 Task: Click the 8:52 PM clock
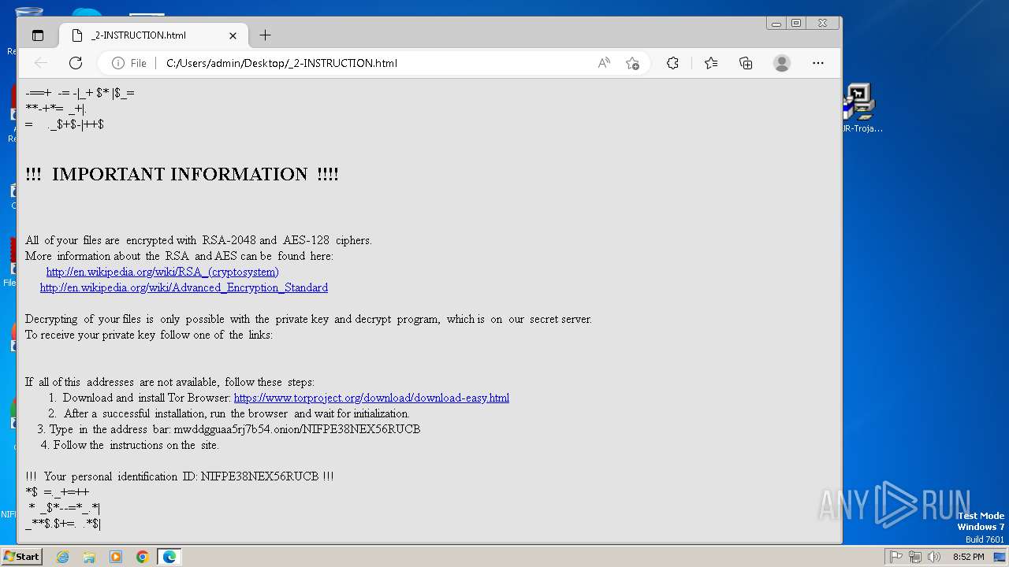tap(968, 557)
